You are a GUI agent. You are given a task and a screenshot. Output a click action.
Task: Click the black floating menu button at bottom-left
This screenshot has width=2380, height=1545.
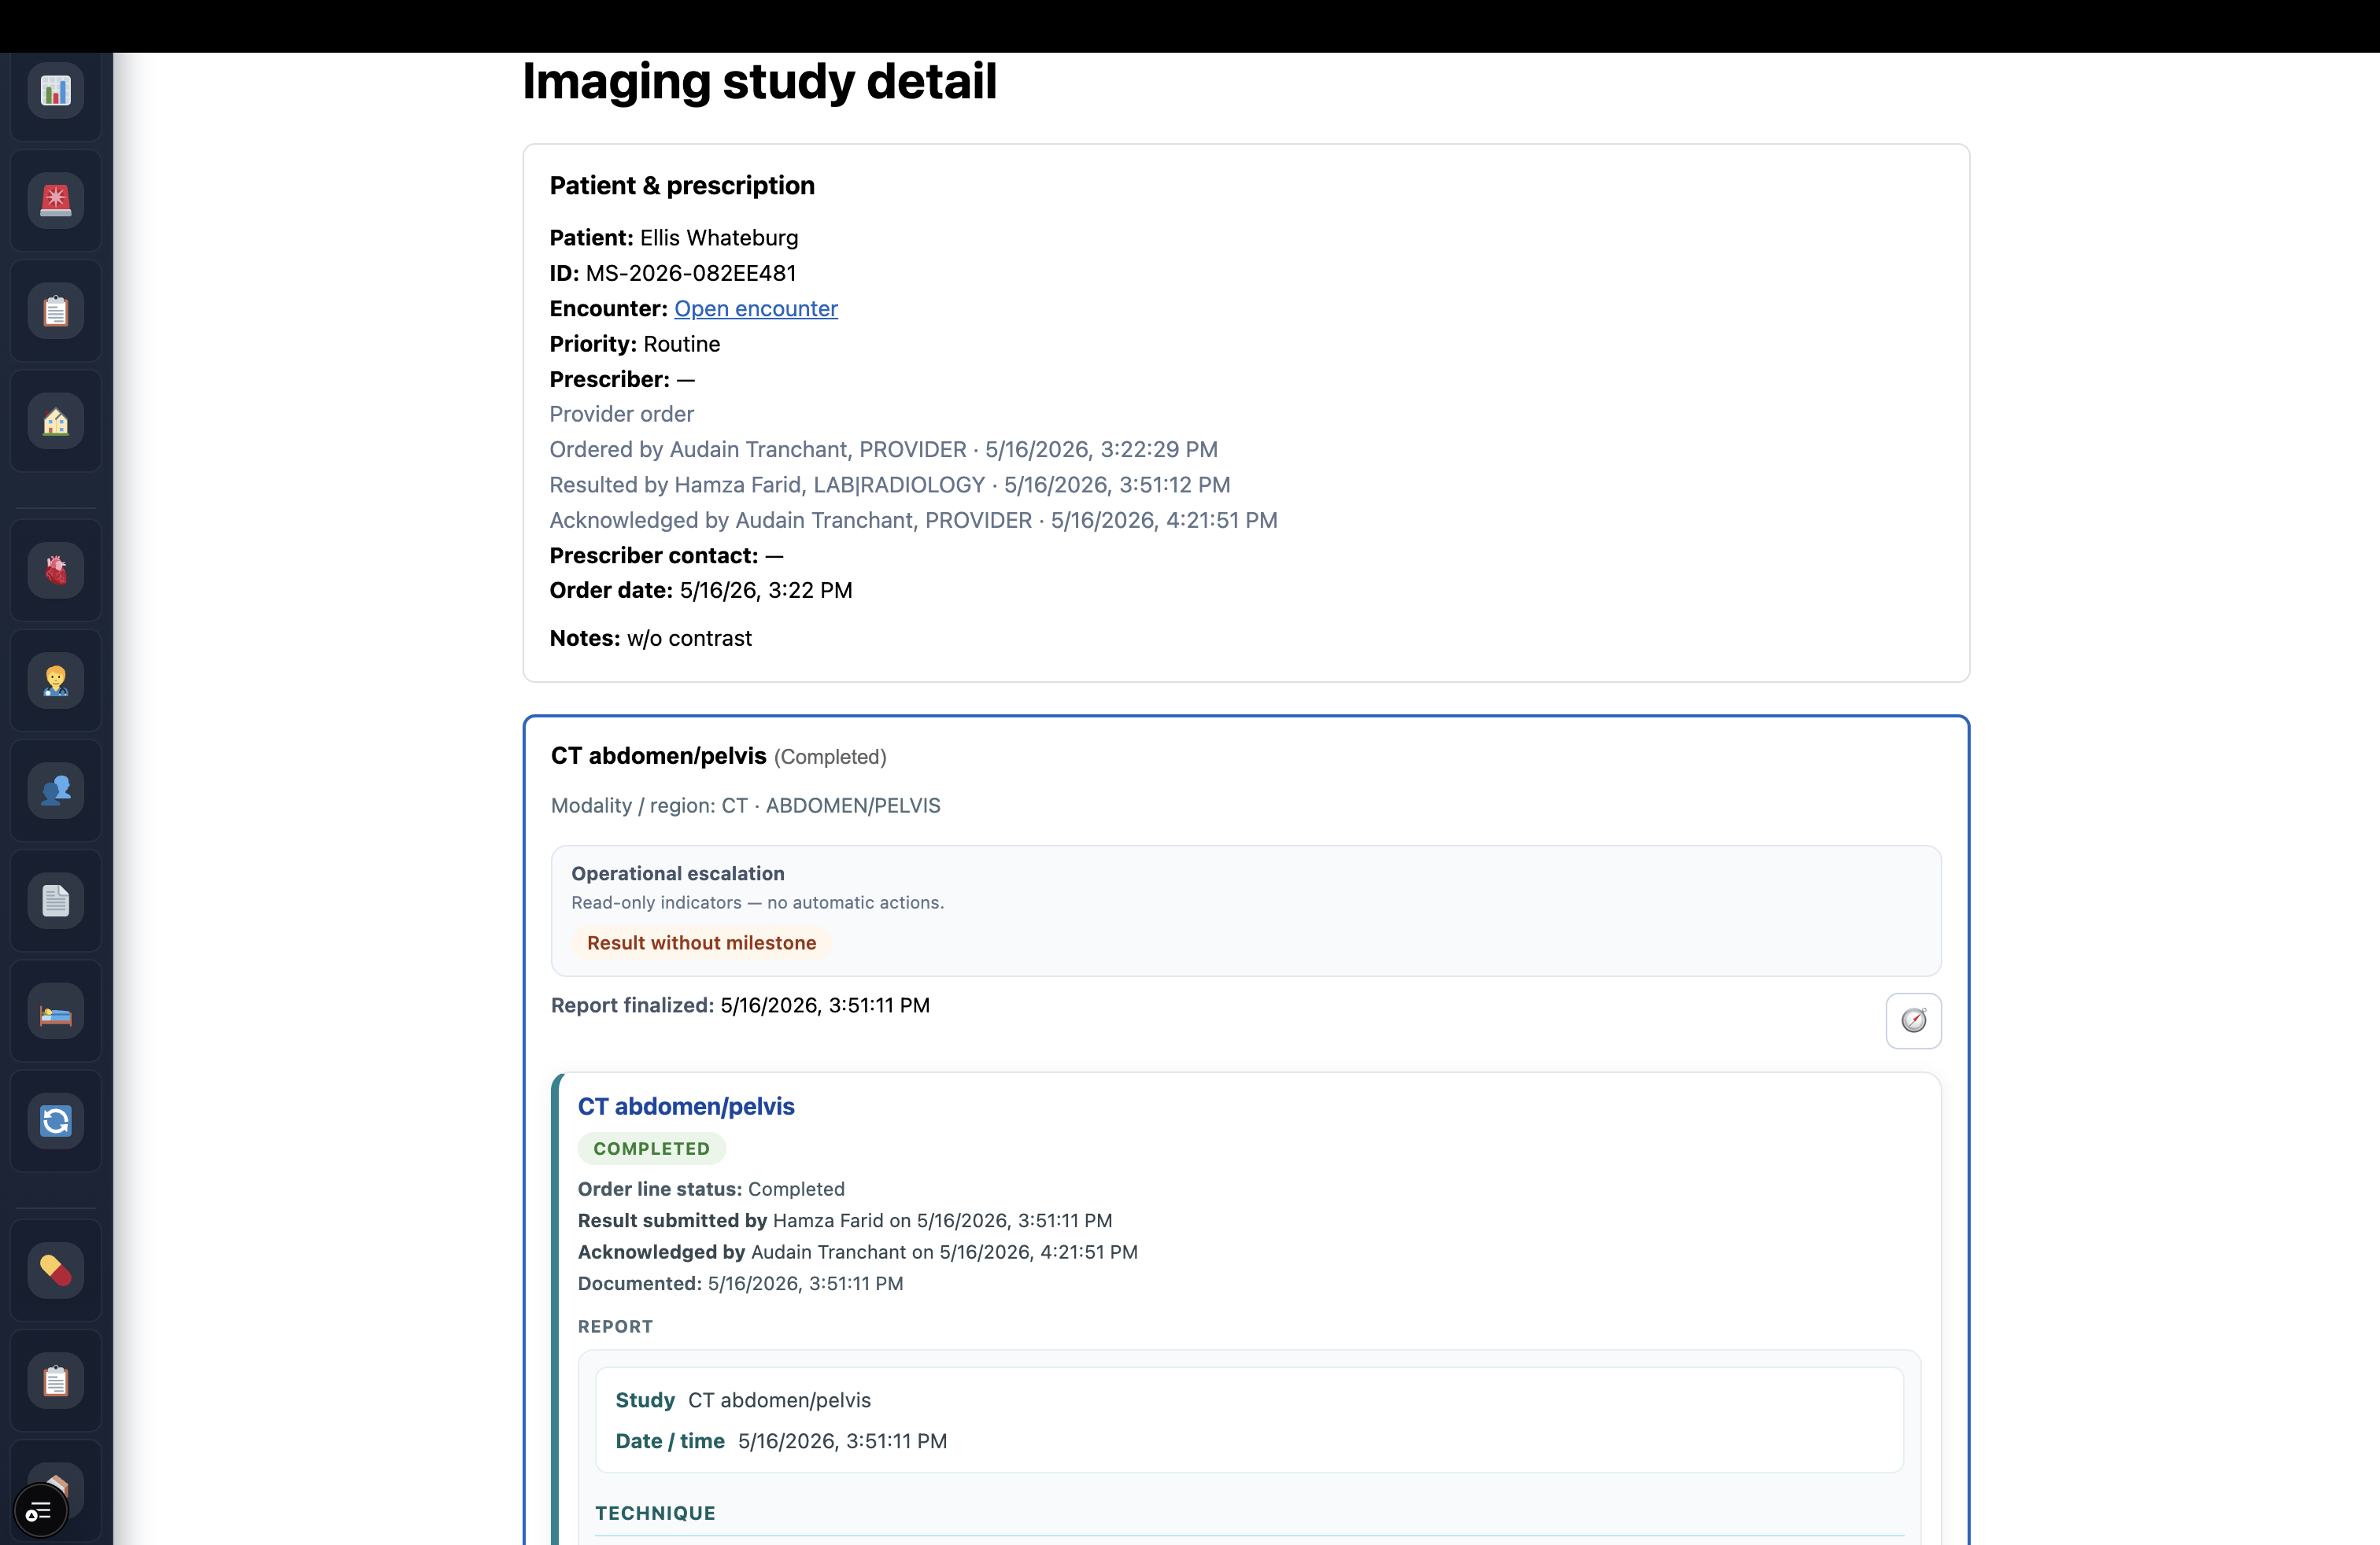(x=40, y=1511)
